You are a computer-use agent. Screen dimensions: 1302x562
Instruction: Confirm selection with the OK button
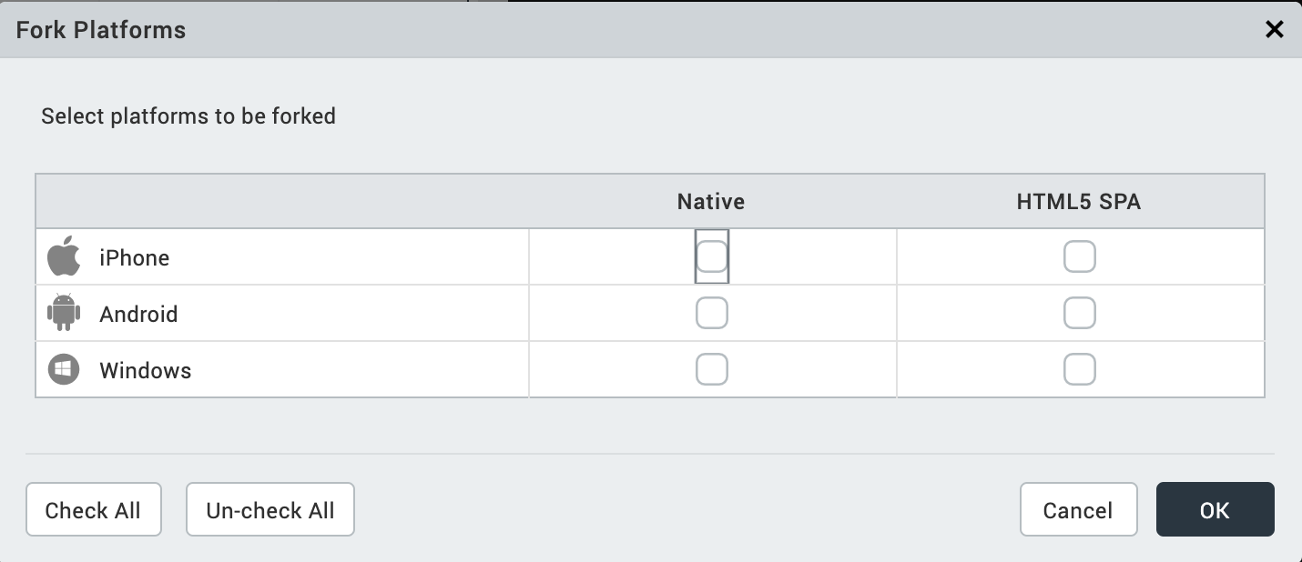1215,510
